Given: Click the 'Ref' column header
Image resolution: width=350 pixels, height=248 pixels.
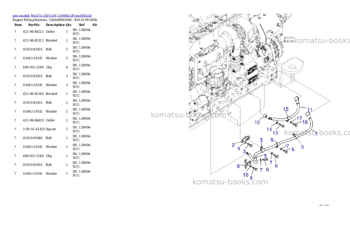Looking at the screenshot, I should [82, 25].
